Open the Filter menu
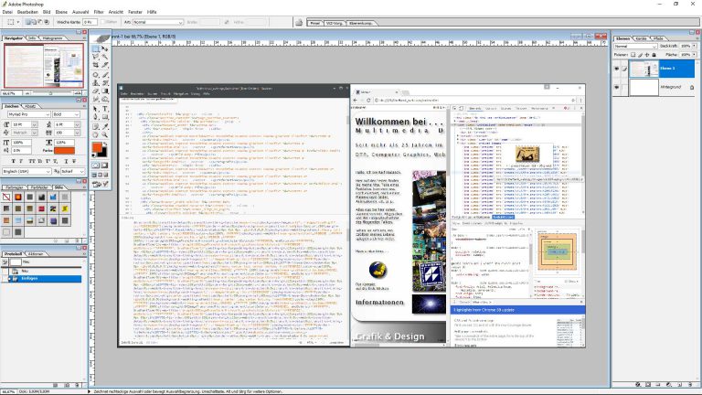 pos(99,12)
